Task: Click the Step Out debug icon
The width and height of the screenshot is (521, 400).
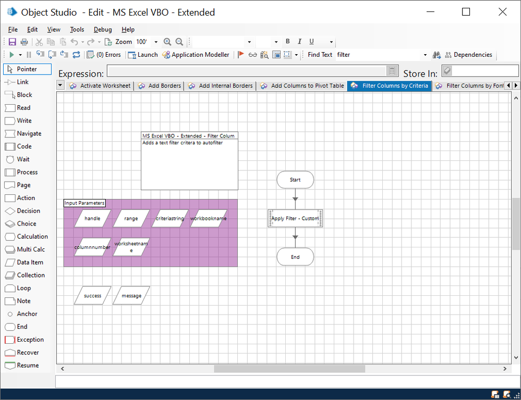Action: click(x=64, y=55)
